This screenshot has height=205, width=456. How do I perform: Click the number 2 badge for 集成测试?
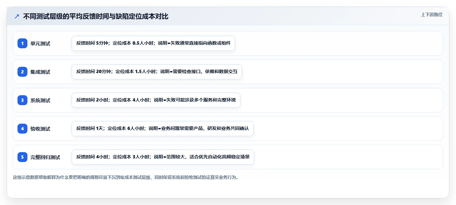click(22, 72)
